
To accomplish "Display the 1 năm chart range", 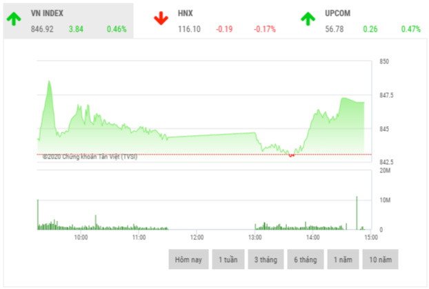I will (343, 259).
